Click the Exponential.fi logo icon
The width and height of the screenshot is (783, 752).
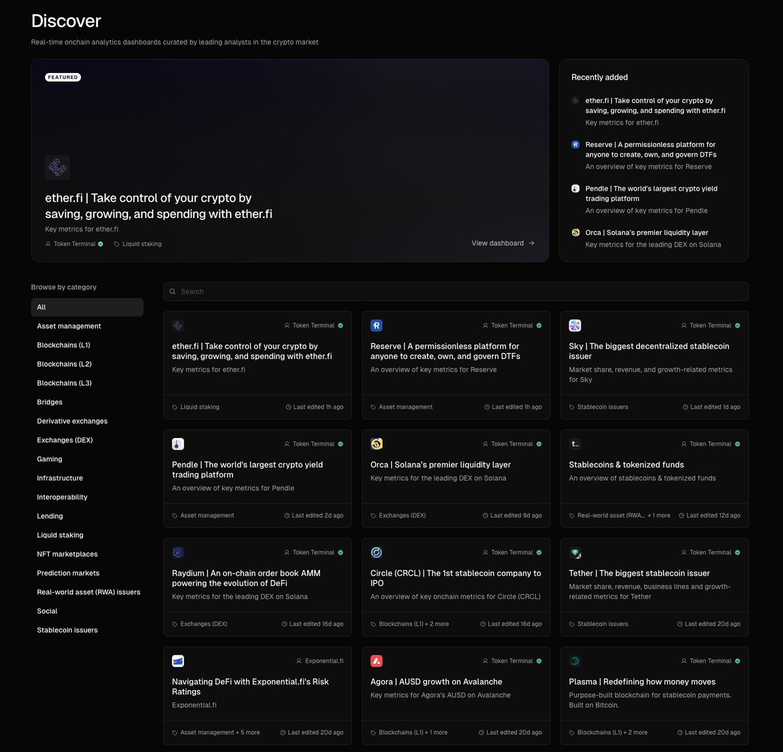coord(178,661)
